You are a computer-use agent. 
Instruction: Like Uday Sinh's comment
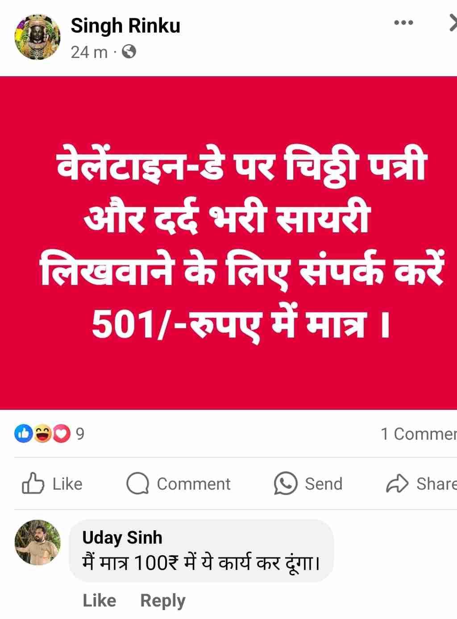[99, 600]
